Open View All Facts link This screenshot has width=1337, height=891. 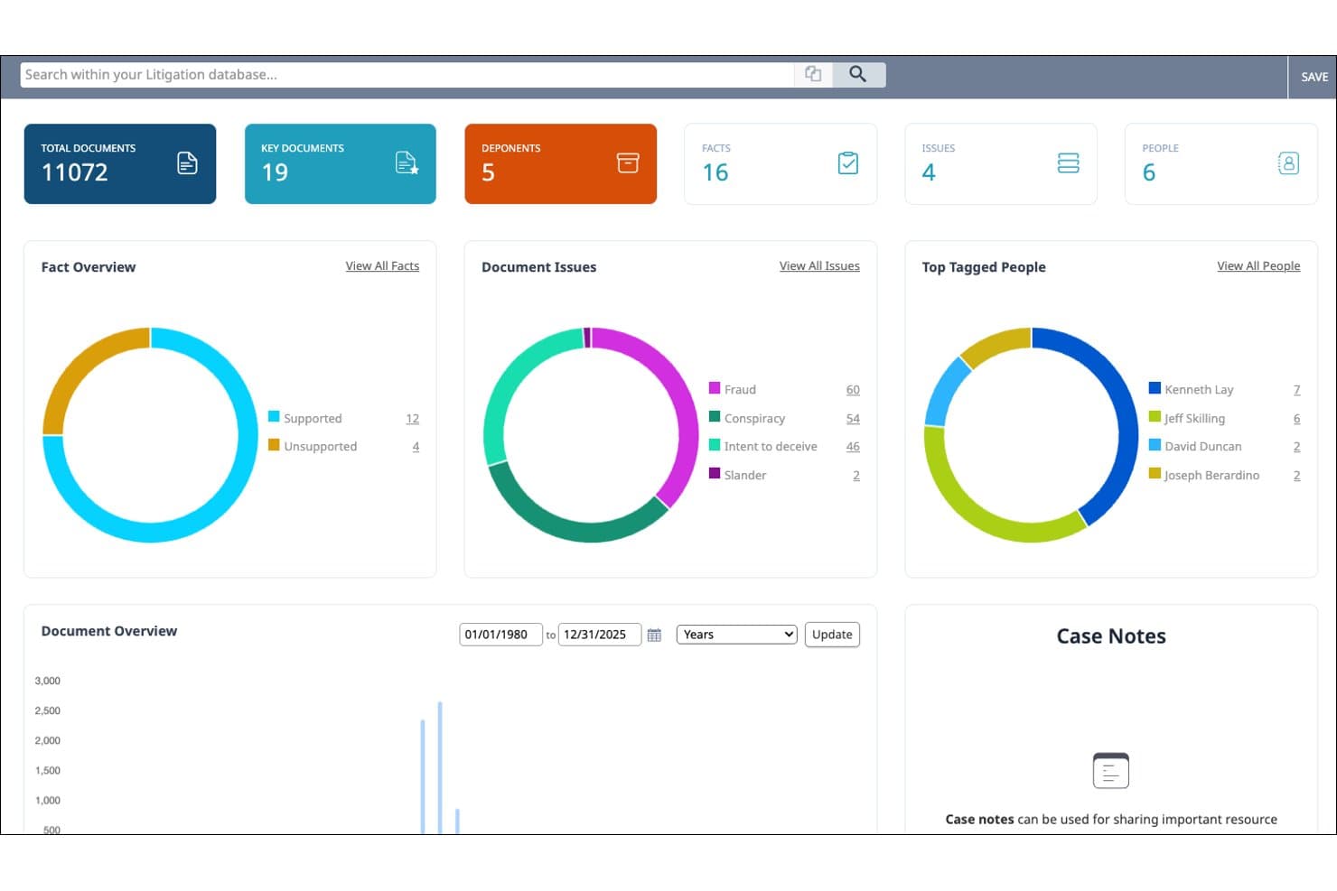(382, 266)
